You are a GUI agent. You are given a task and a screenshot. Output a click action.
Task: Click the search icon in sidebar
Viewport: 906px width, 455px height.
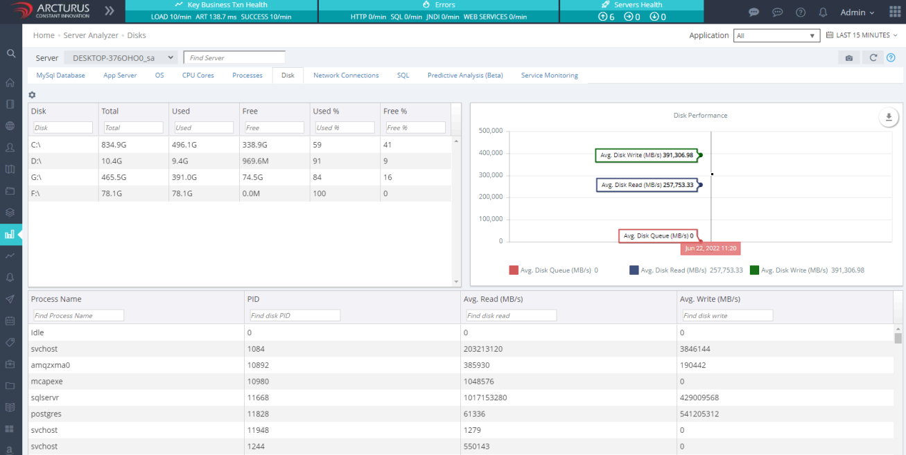click(10, 53)
